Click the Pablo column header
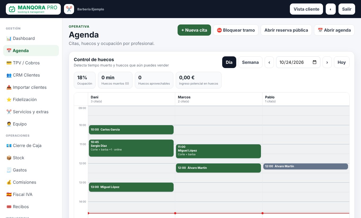The width and height of the screenshot is (361, 218). pyautogui.click(x=306, y=99)
